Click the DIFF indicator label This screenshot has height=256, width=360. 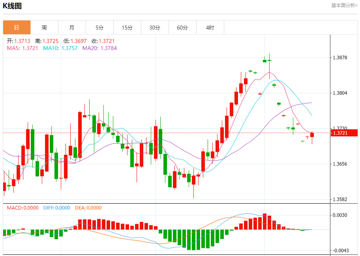57,208
